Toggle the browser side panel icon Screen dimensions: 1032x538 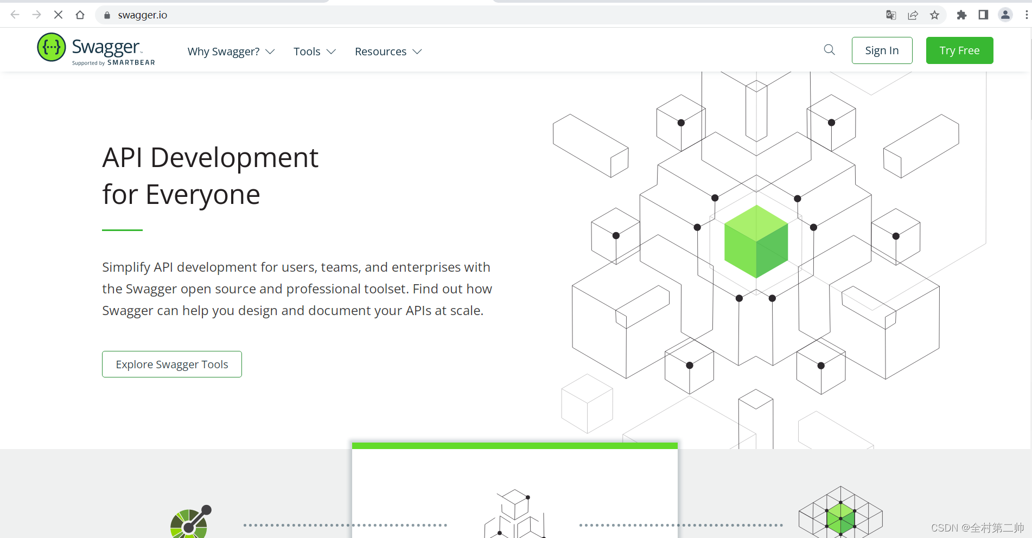[983, 15]
